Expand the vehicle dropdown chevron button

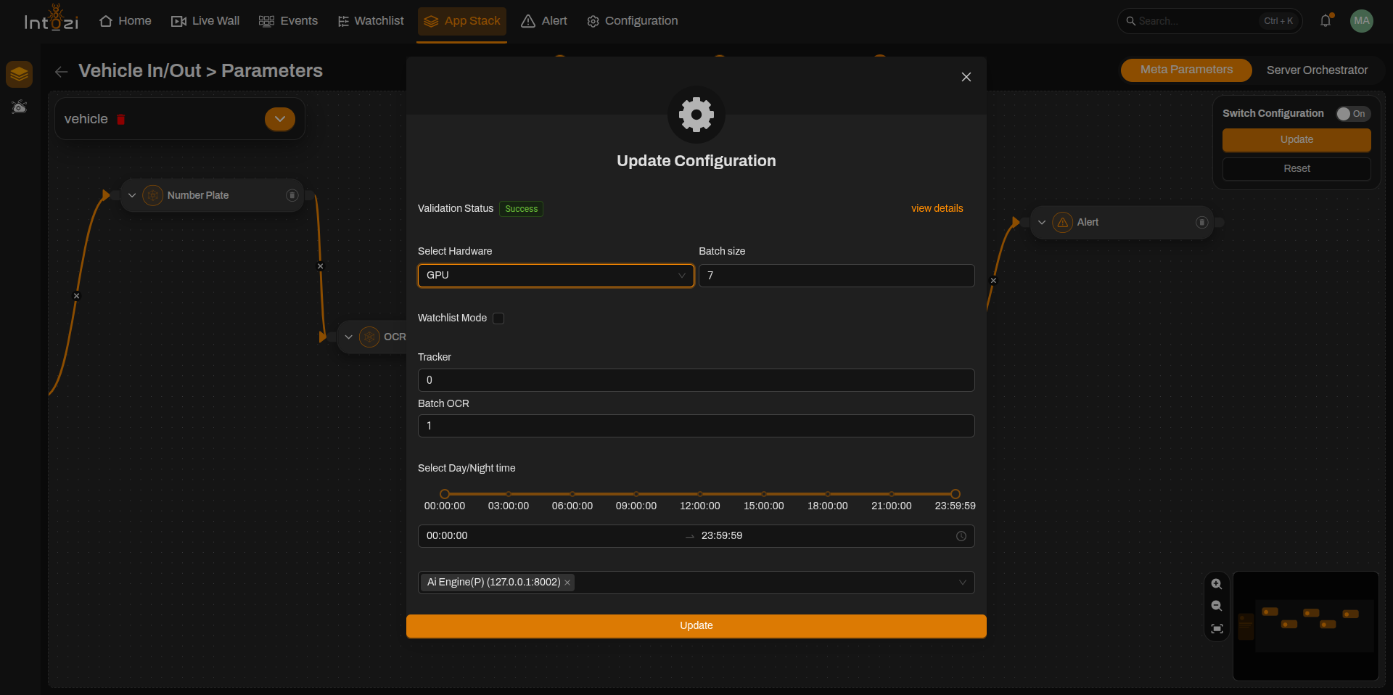click(x=280, y=119)
